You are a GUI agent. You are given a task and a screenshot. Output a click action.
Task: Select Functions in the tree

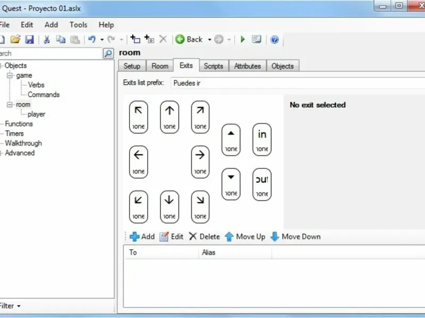click(x=19, y=124)
